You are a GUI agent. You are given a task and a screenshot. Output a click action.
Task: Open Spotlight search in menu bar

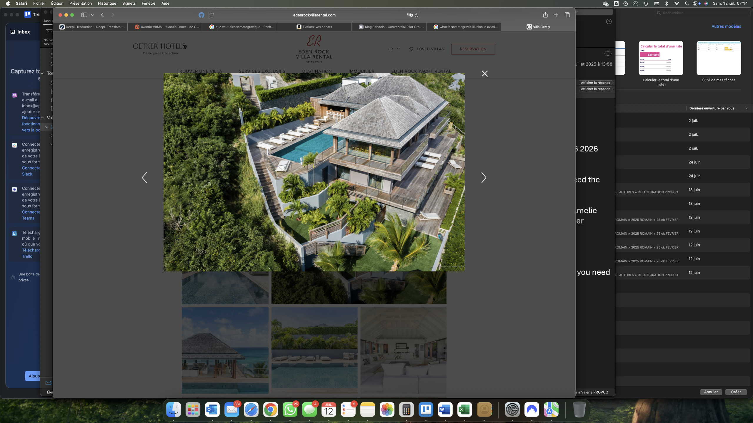coord(687,4)
